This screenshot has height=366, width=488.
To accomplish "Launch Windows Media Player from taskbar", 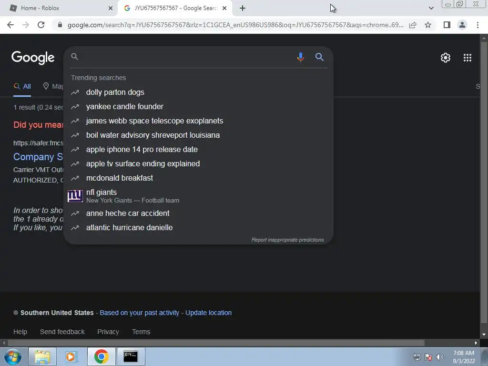I will click(x=71, y=356).
